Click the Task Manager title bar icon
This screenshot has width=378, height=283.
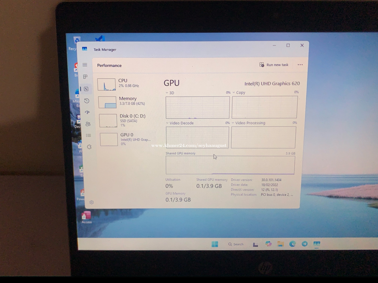pyautogui.click(x=85, y=49)
